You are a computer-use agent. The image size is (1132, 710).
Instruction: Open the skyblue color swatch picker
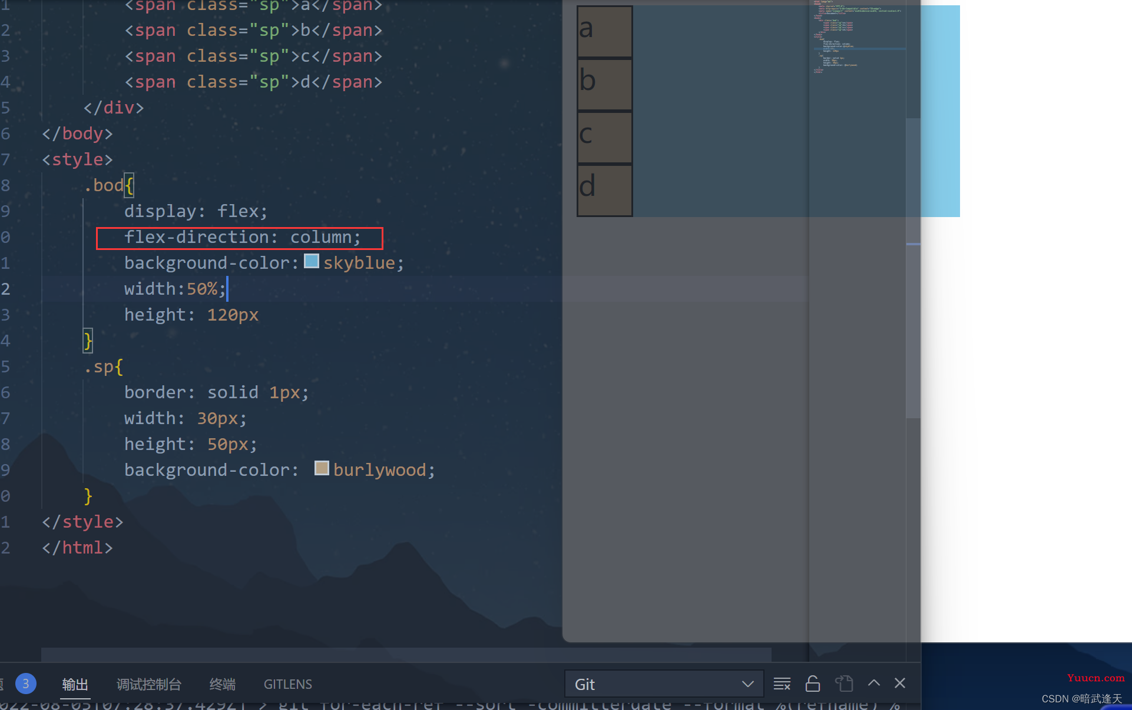click(x=312, y=261)
